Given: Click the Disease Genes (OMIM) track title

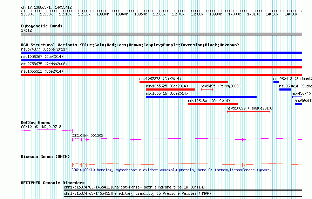Looking at the screenshot, I should click(x=45, y=157).
